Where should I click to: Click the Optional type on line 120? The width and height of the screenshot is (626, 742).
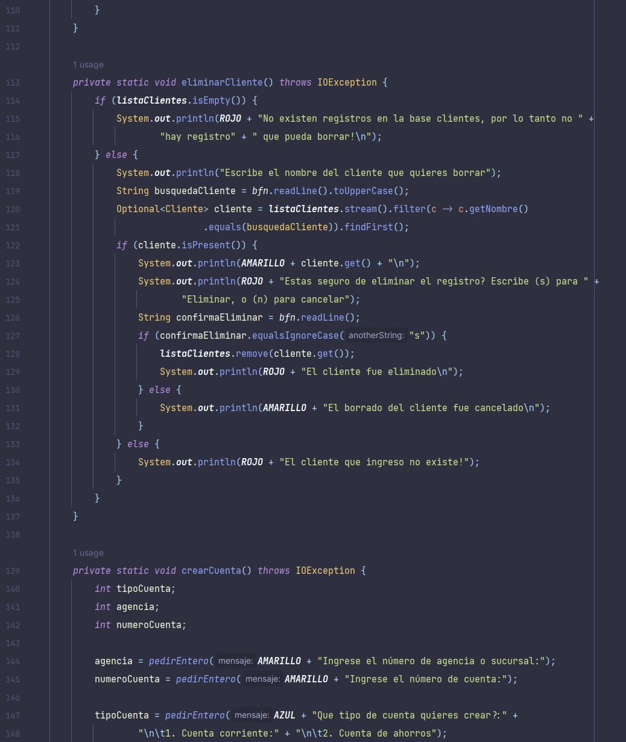point(138,209)
